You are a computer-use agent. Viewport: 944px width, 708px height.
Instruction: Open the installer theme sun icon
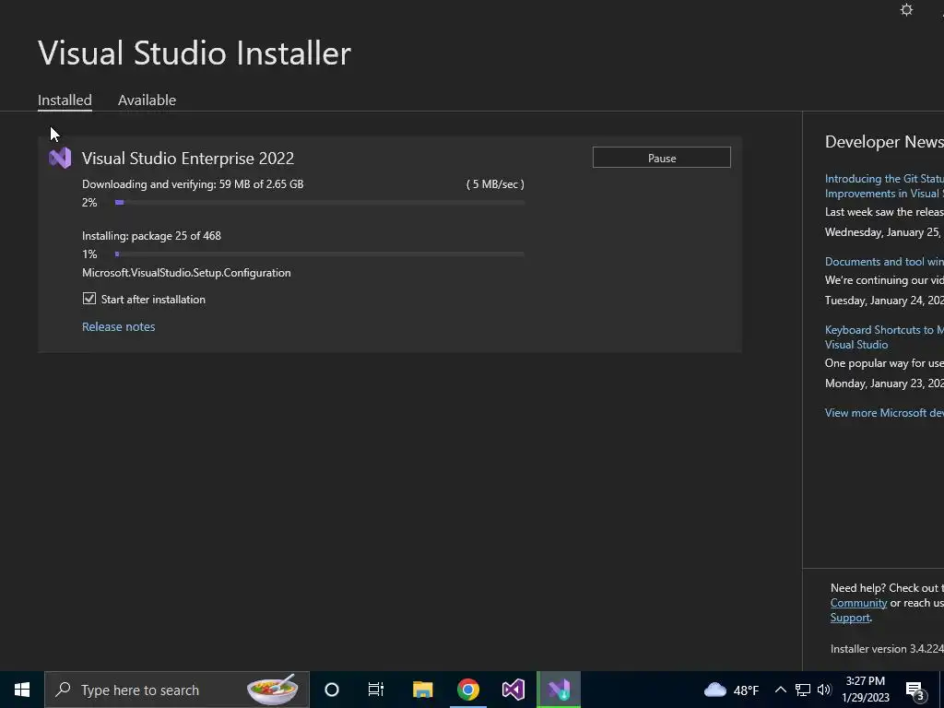tap(906, 9)
